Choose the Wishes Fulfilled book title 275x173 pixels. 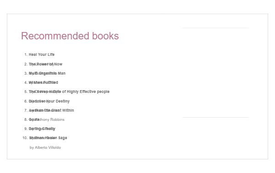coord(44,82)
